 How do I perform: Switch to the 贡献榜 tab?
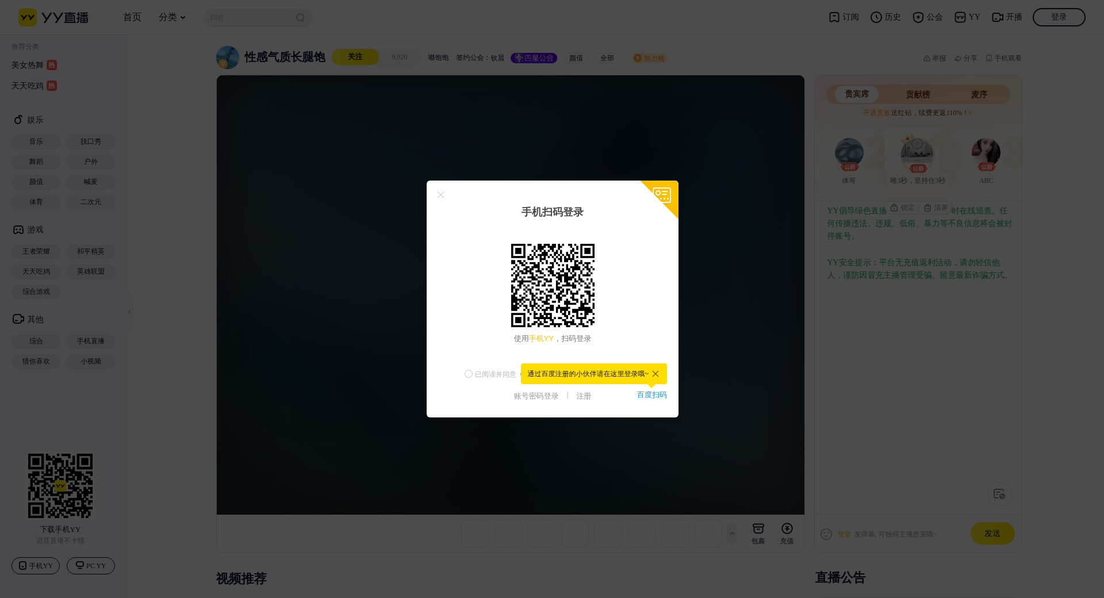[x=918, y=94]
